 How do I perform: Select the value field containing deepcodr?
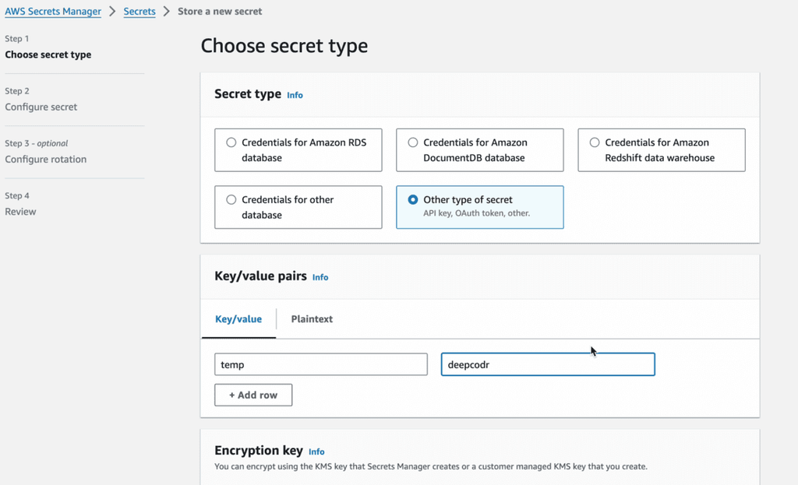click(x=548, y=364)
